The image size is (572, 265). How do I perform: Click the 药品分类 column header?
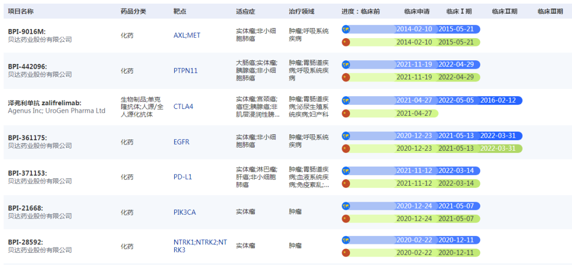tap(133, 11)
